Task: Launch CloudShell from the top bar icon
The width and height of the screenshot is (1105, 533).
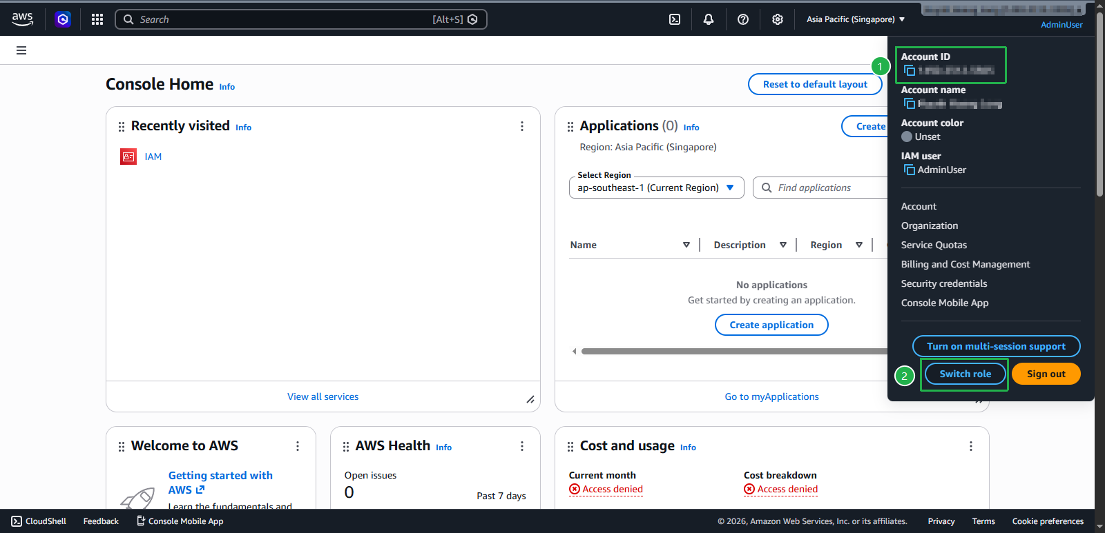Action: pos(675,19)
